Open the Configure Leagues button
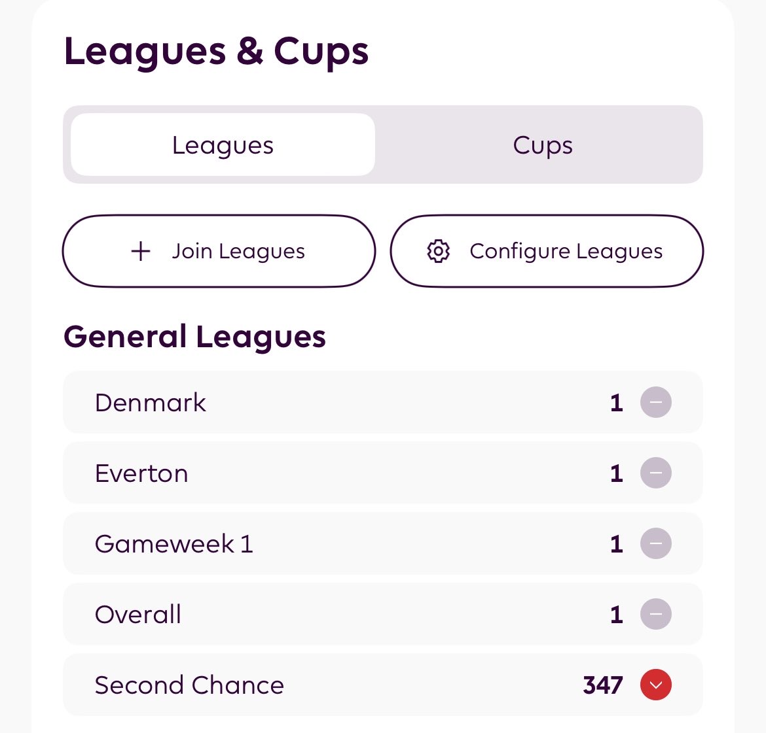The height and width of the screenshot is (733, 766). (x=547, y=251)
